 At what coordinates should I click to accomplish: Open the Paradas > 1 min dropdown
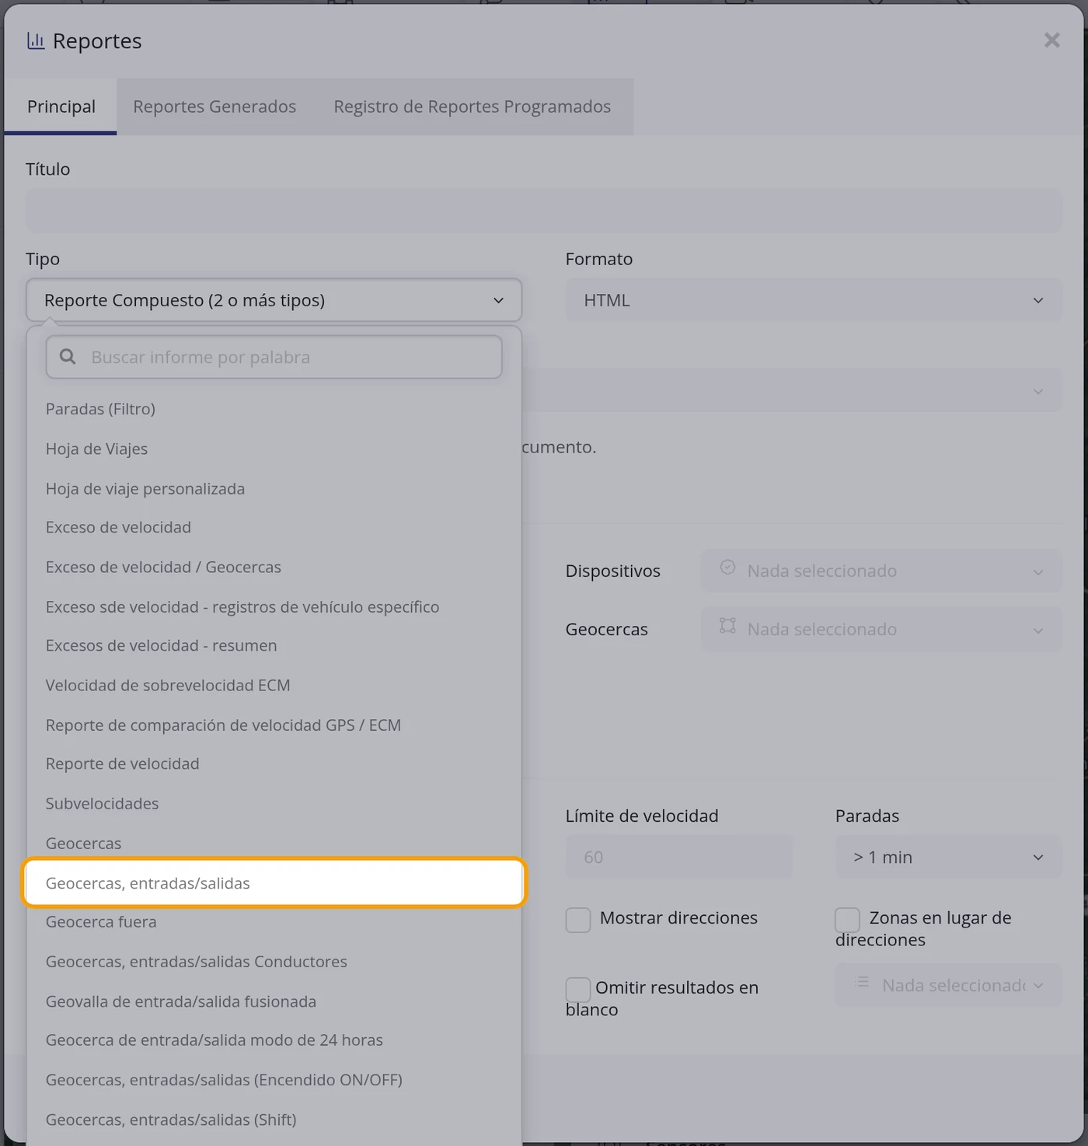click(x=948, y=857)
